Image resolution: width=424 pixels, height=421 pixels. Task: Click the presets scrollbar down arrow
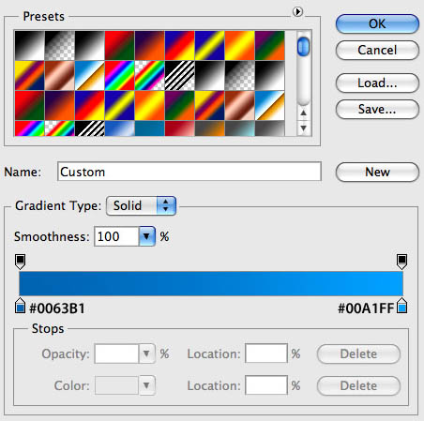coord(303,128)
